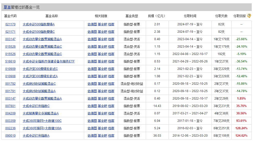Screen dimensions: 253x141
Task: Open fund code 010908 link
Action: [x=11, y=76]
